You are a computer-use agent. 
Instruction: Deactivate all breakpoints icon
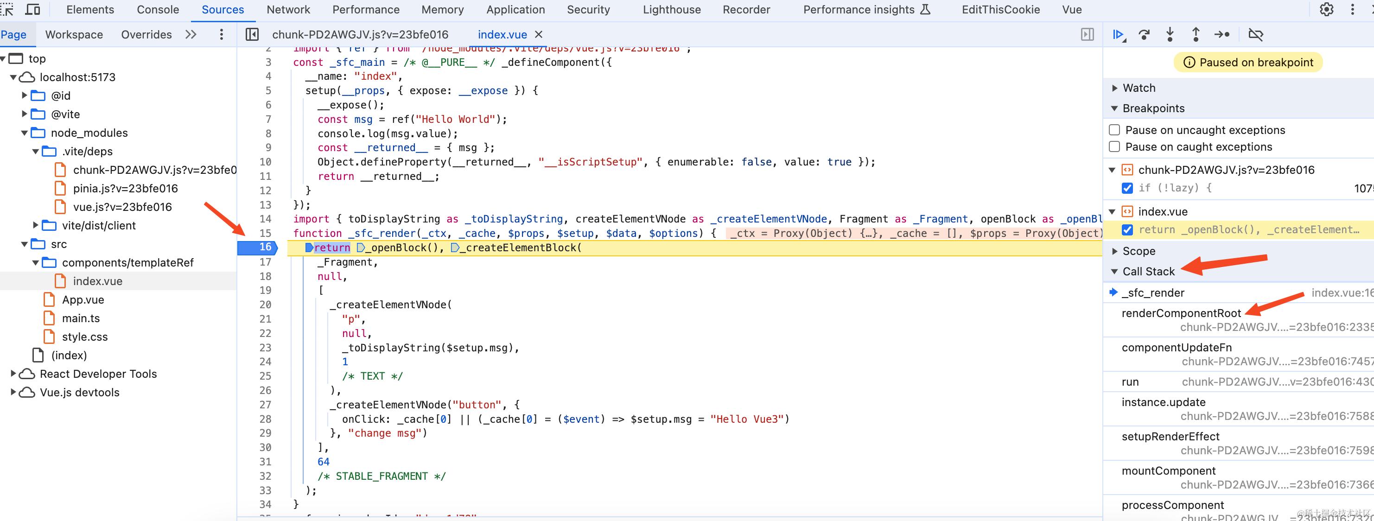click(x=1256, y=35)
